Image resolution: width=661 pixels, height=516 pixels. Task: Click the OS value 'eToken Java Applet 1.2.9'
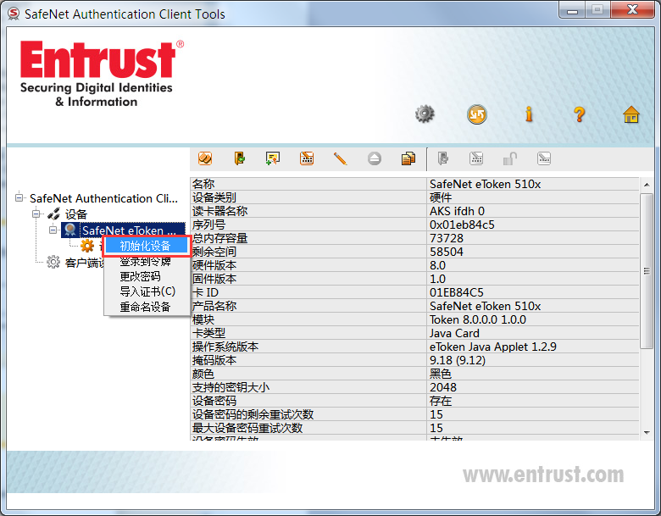pyautogui.click(x=493, y=347)
